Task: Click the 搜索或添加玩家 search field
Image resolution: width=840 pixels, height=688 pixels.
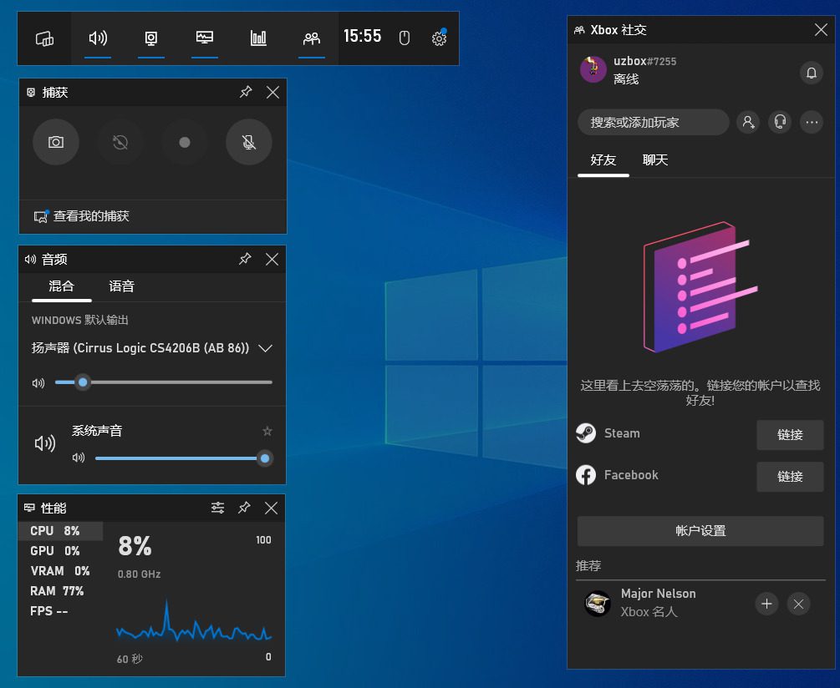Action: tap(653, 122)
